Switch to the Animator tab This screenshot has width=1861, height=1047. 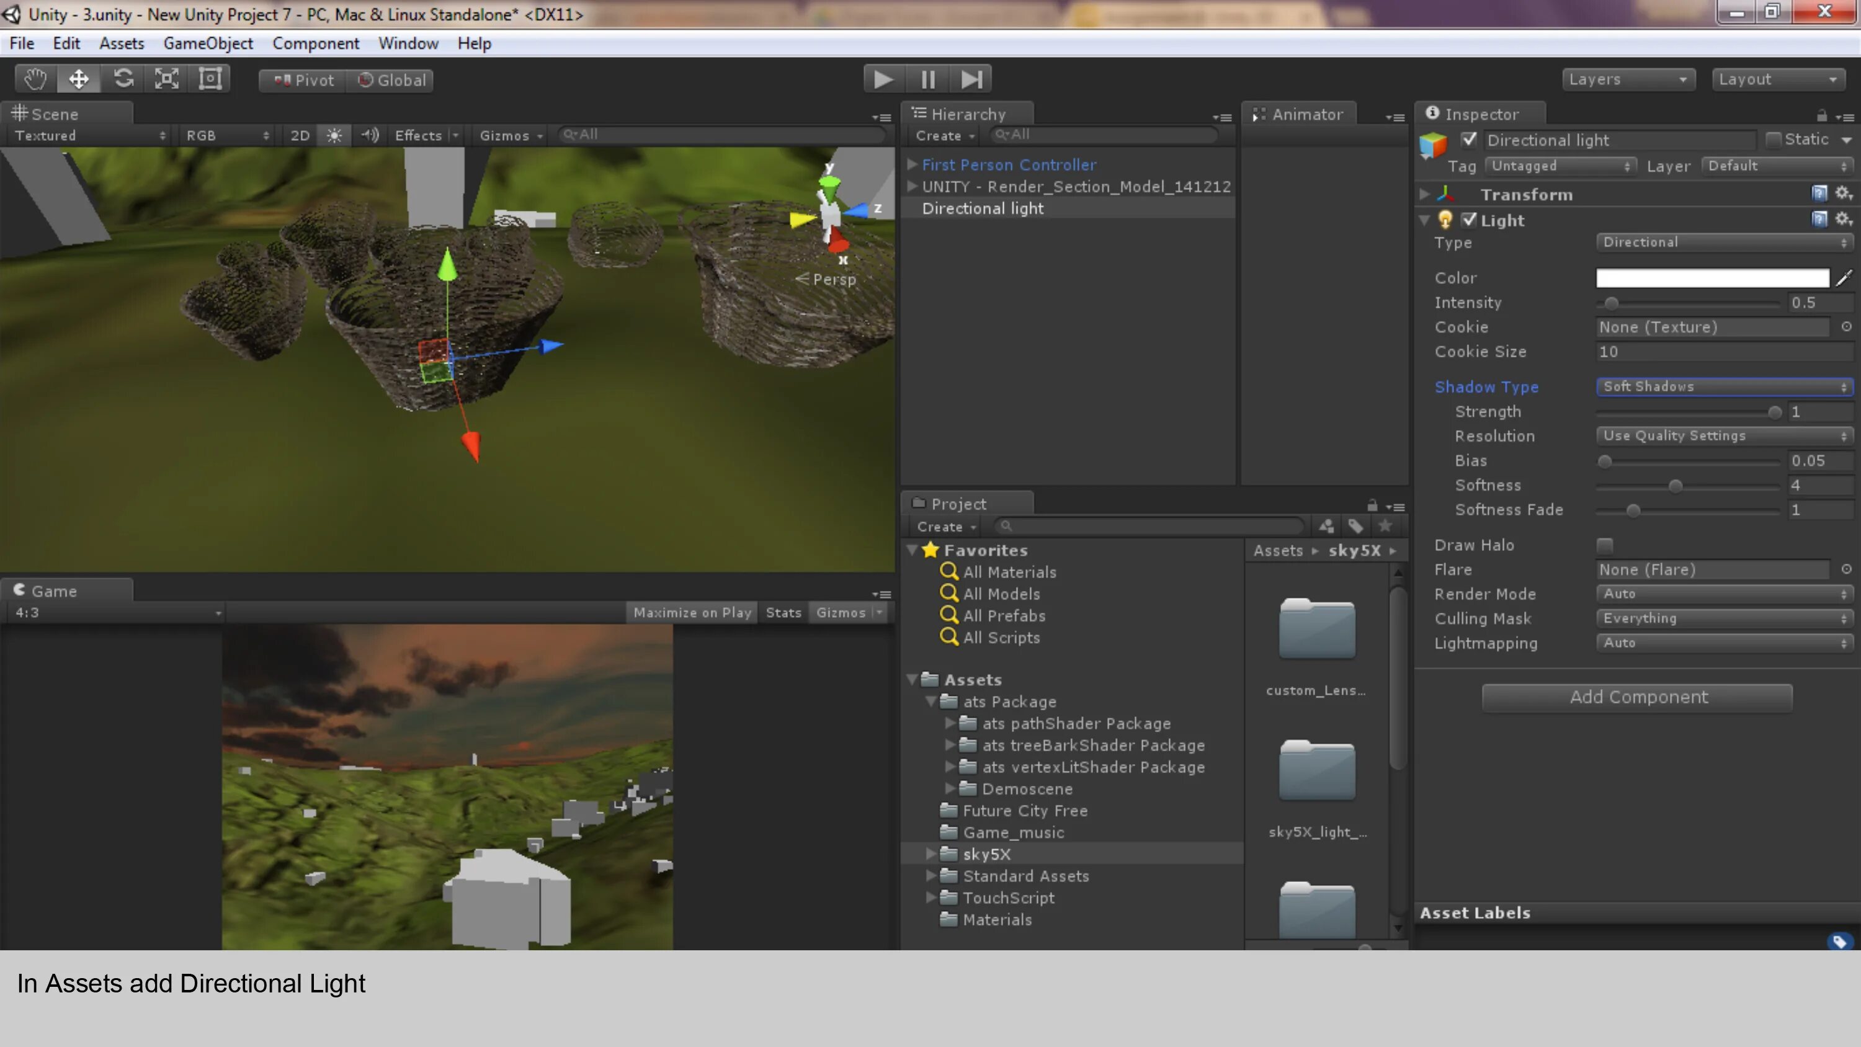1306,114
